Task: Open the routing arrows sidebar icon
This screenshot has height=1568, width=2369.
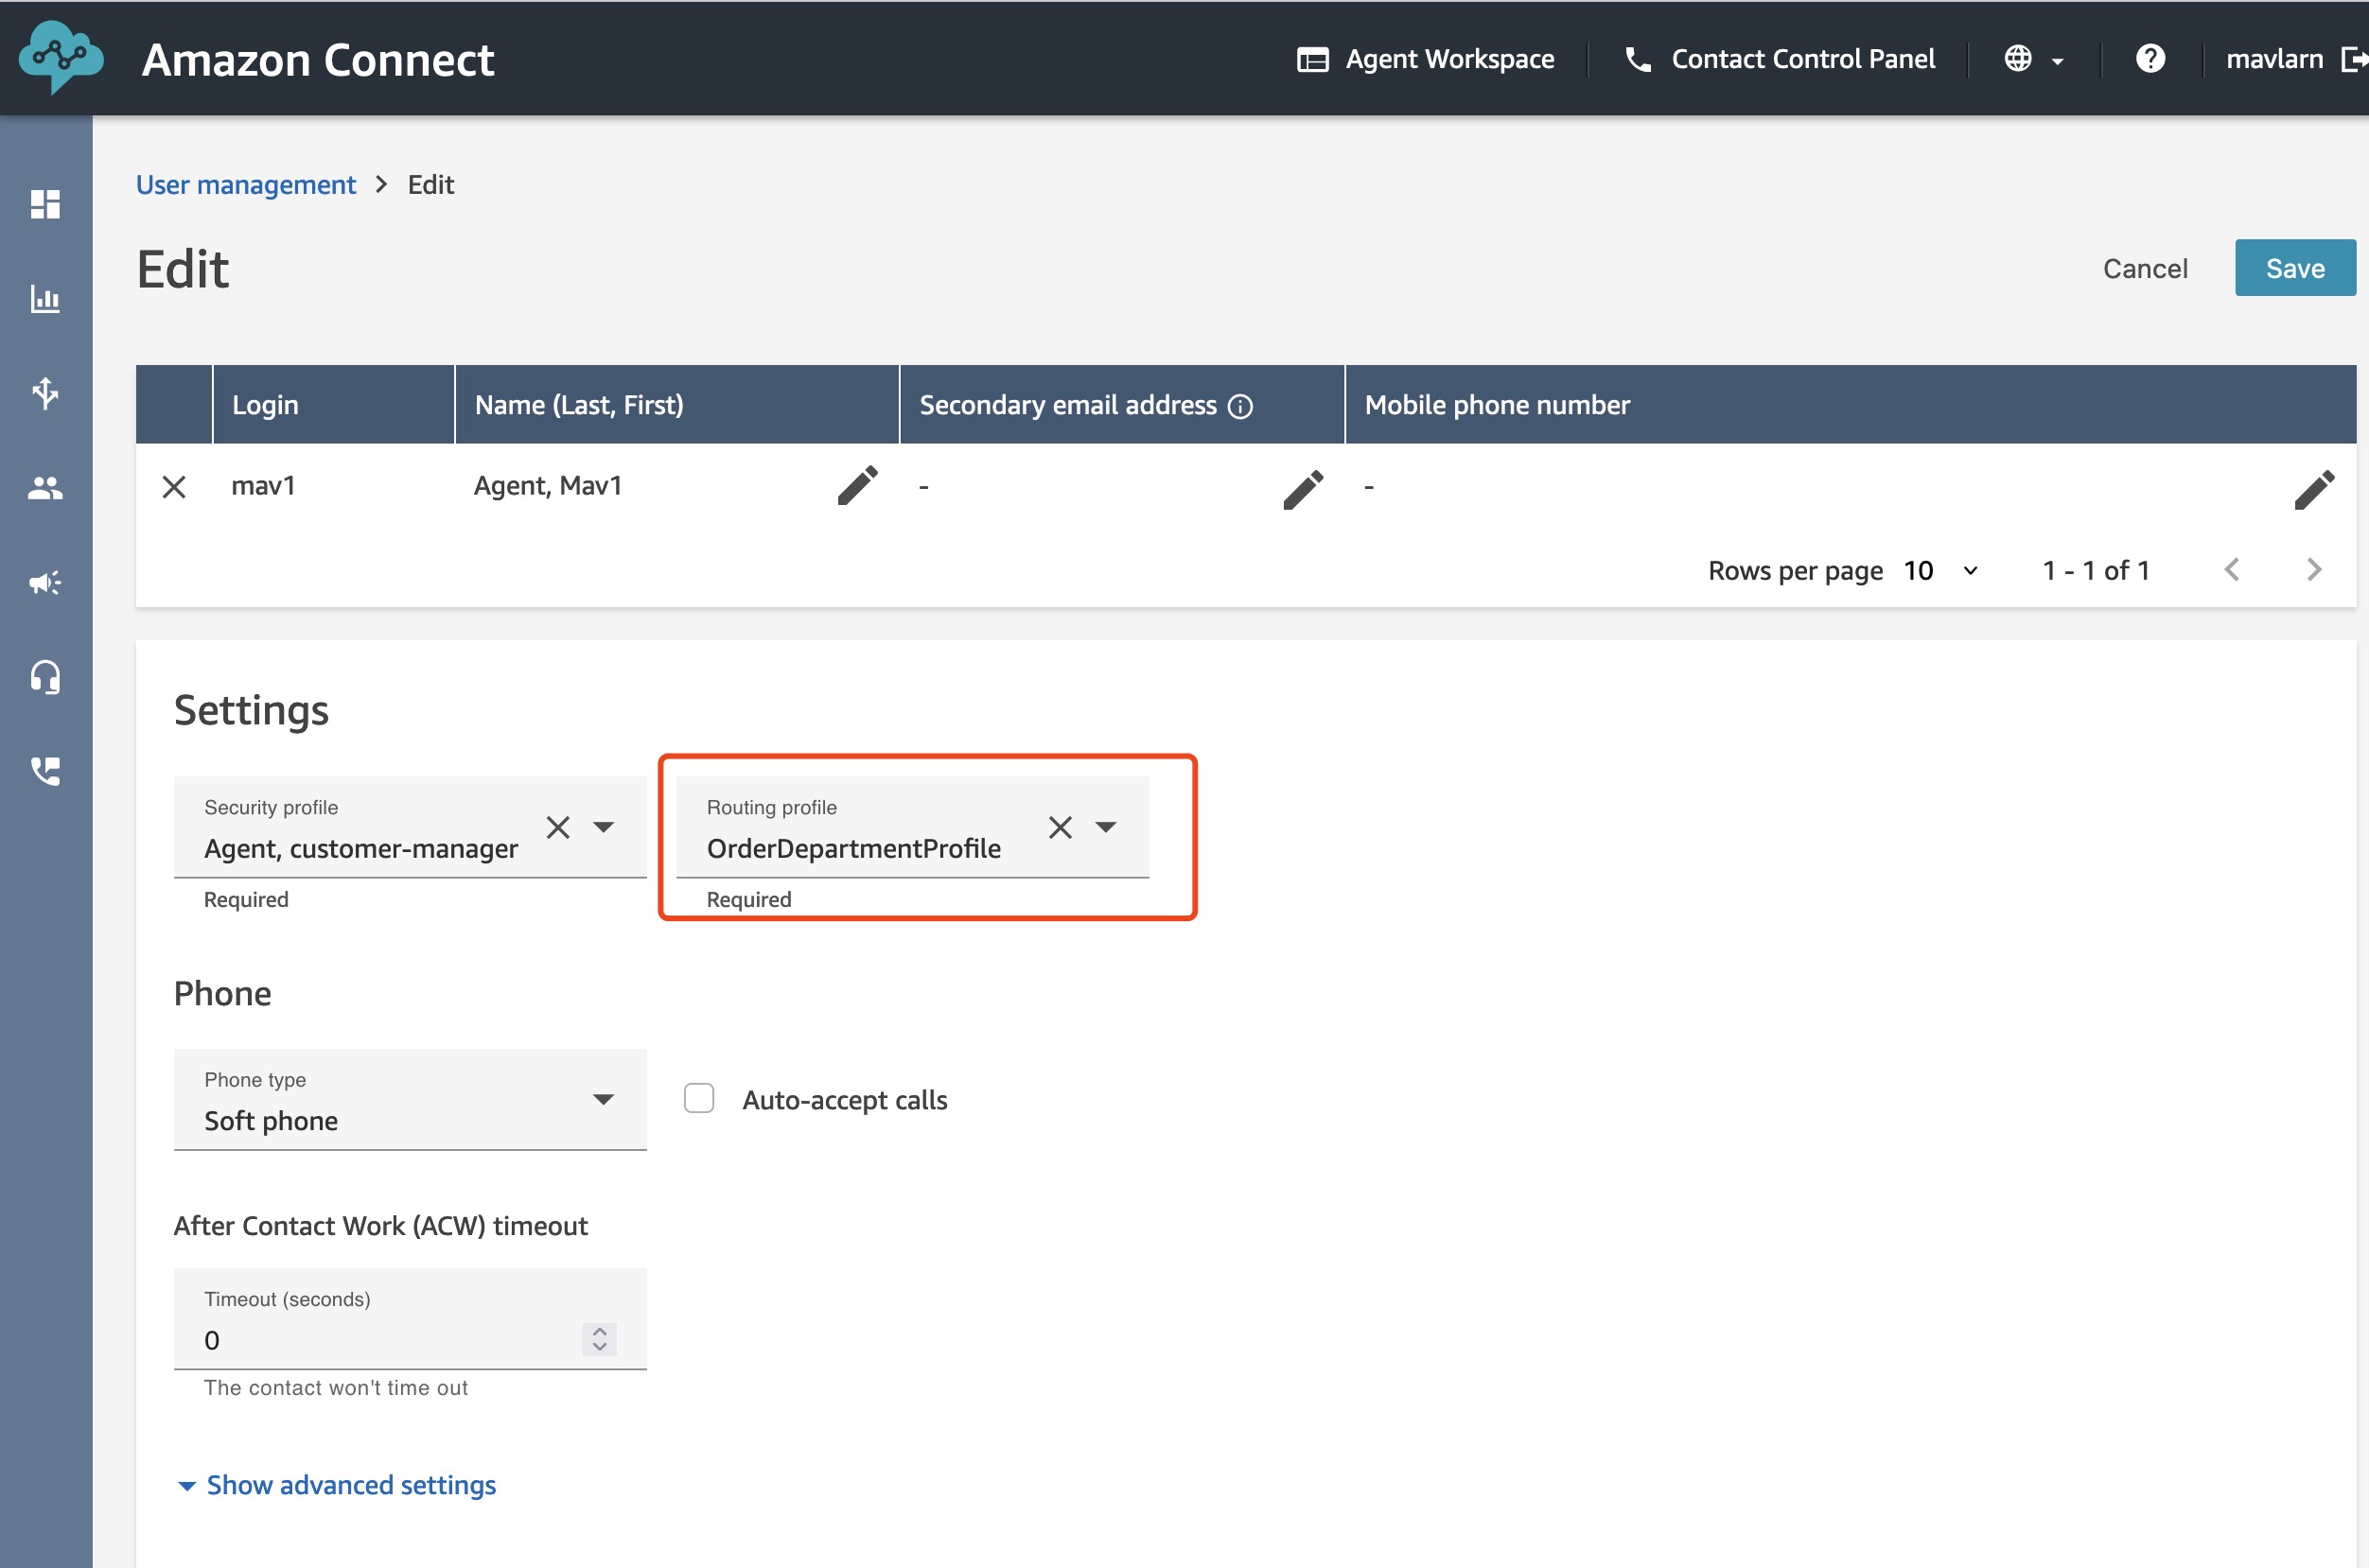Action: pyautogui.click(x=45, y=393)
